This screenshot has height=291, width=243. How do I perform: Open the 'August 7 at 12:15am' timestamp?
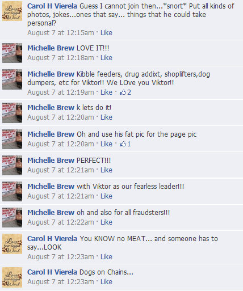click(x=61, y=33)
